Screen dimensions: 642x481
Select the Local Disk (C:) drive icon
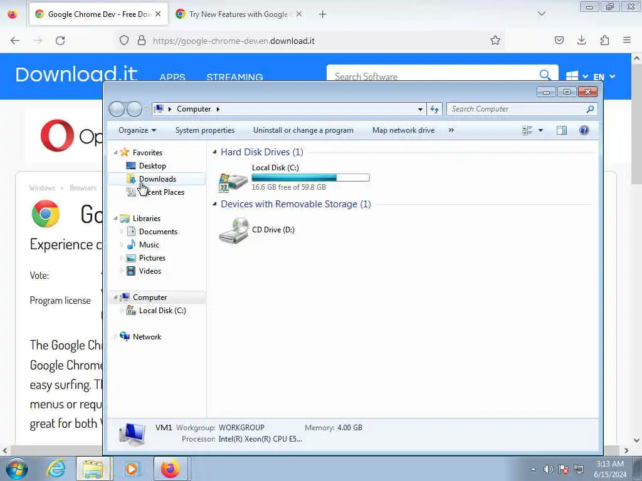[x=233, y=182]
